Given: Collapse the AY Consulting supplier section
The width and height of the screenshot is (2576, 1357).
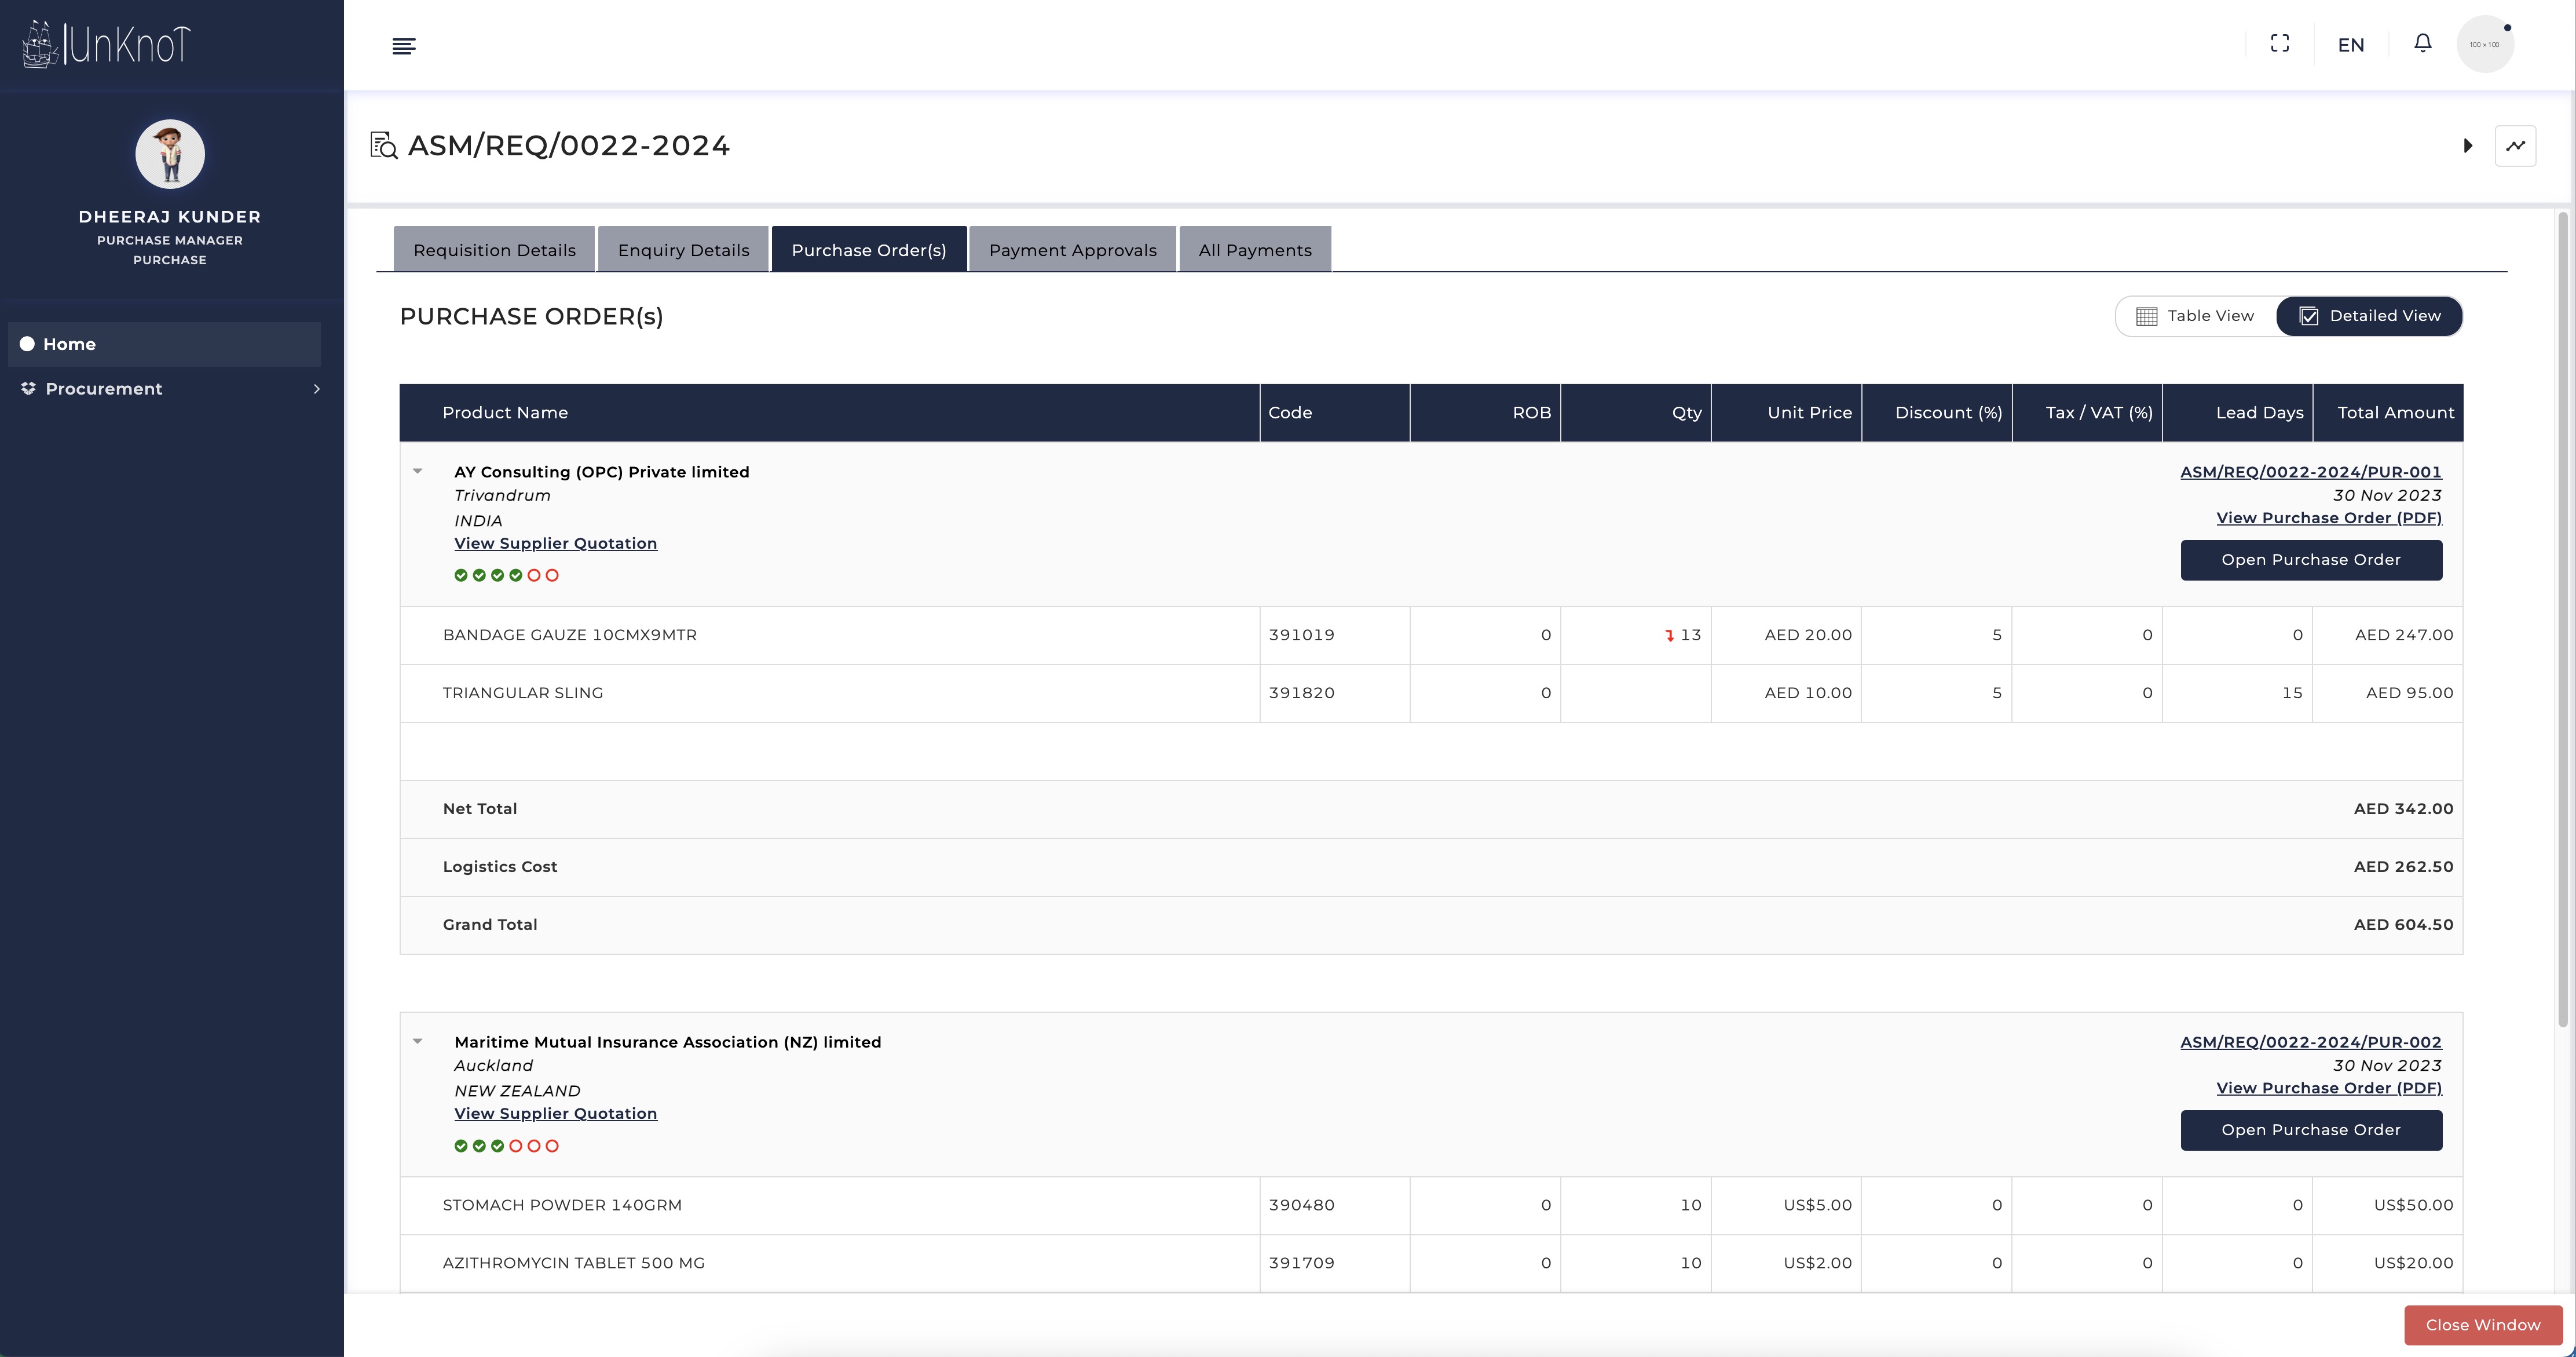Looking at the screenshot, I should click(418, 471).
